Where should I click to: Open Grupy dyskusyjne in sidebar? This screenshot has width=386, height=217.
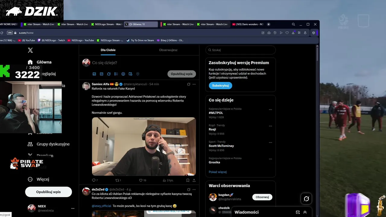click(x=49, y=144)
